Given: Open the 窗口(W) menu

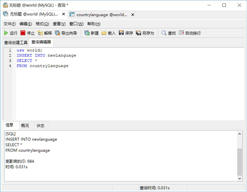Looking at the screenshot, I should tap(76, 24).
